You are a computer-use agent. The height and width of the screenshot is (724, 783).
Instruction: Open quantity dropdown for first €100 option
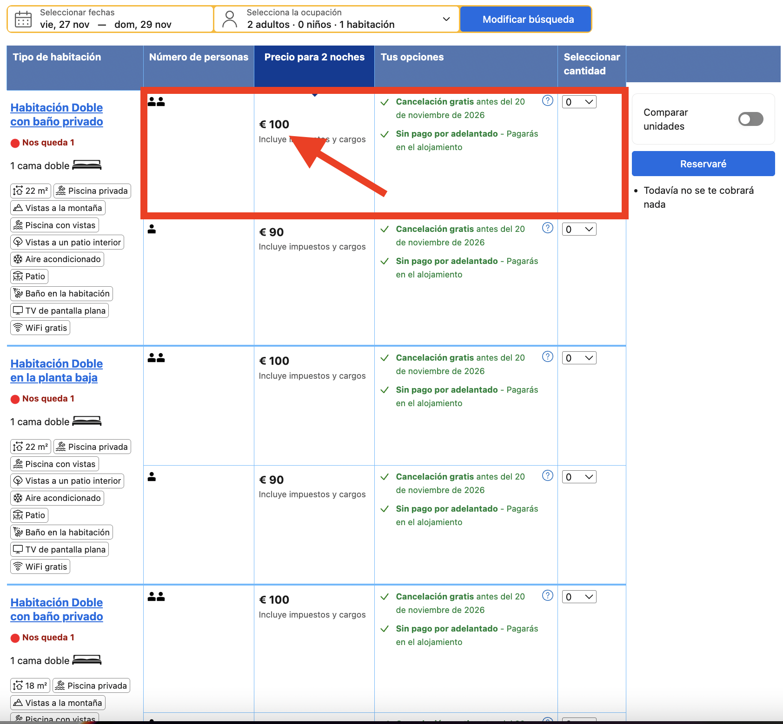(x=579, y=102)
